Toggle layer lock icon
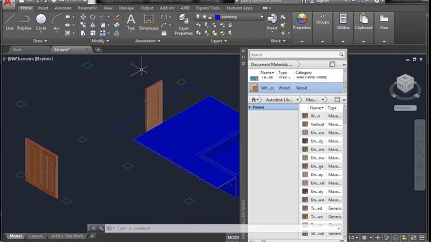 (x=210, y=17)
